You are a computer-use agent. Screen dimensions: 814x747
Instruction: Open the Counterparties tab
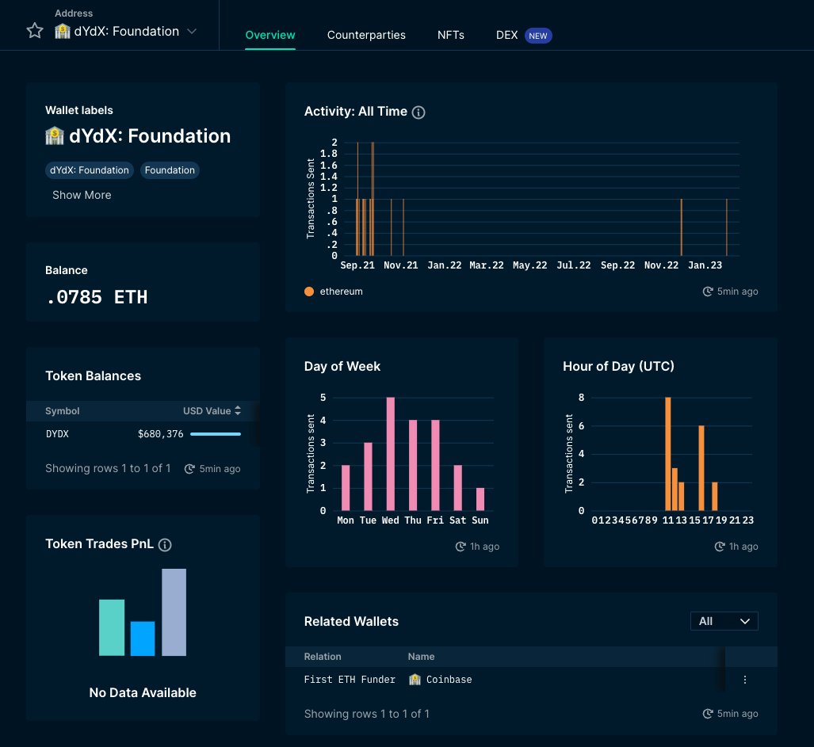coord(366,35)
